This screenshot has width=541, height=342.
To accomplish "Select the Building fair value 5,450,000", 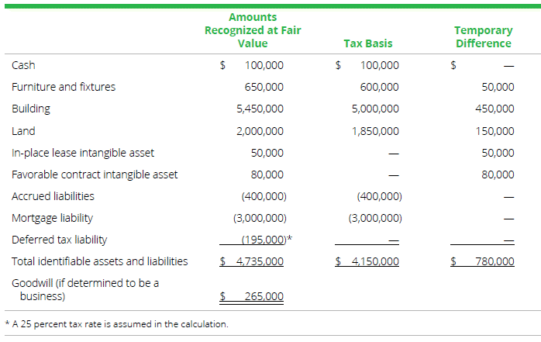I will tap(260, 109).
